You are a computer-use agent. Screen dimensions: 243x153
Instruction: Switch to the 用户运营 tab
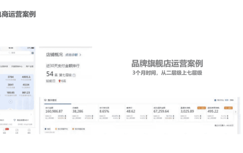click(29, 66)
